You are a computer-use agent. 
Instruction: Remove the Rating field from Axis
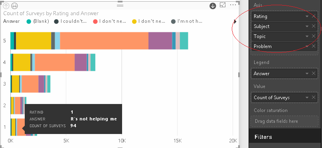(314, 16)
